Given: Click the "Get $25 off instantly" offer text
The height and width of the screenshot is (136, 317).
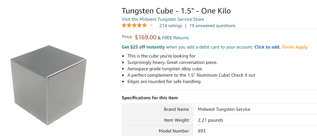Looking at the screenshot, I should 143,47.
